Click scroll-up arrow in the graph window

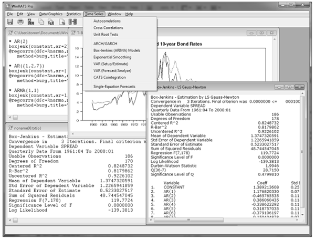coord(275,39)
